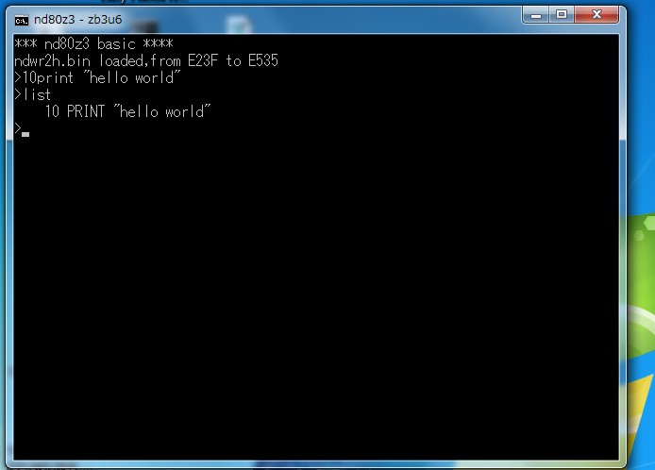This screenshot has height=470, width=655.
Task: Click the E23F address in the load message
Action: coord(203,61)
